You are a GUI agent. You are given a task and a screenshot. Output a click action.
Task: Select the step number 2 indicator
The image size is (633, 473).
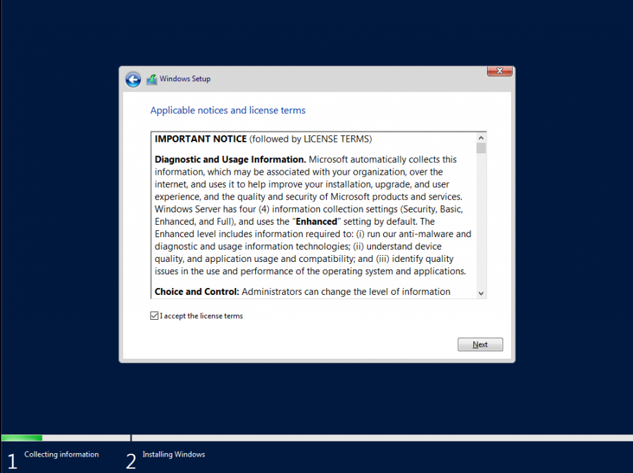[131, 461]
